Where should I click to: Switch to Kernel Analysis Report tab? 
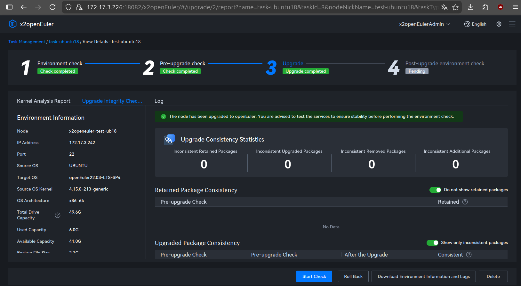[x=44, y=101]
